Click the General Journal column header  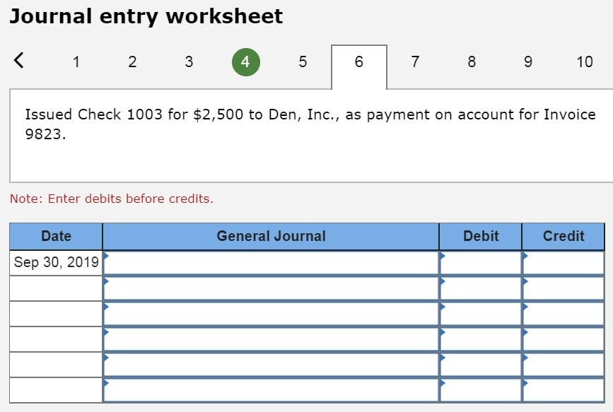270,236
